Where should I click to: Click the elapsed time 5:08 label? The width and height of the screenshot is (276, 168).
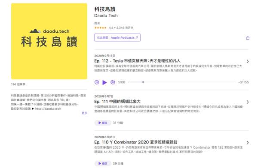[122, 82]
